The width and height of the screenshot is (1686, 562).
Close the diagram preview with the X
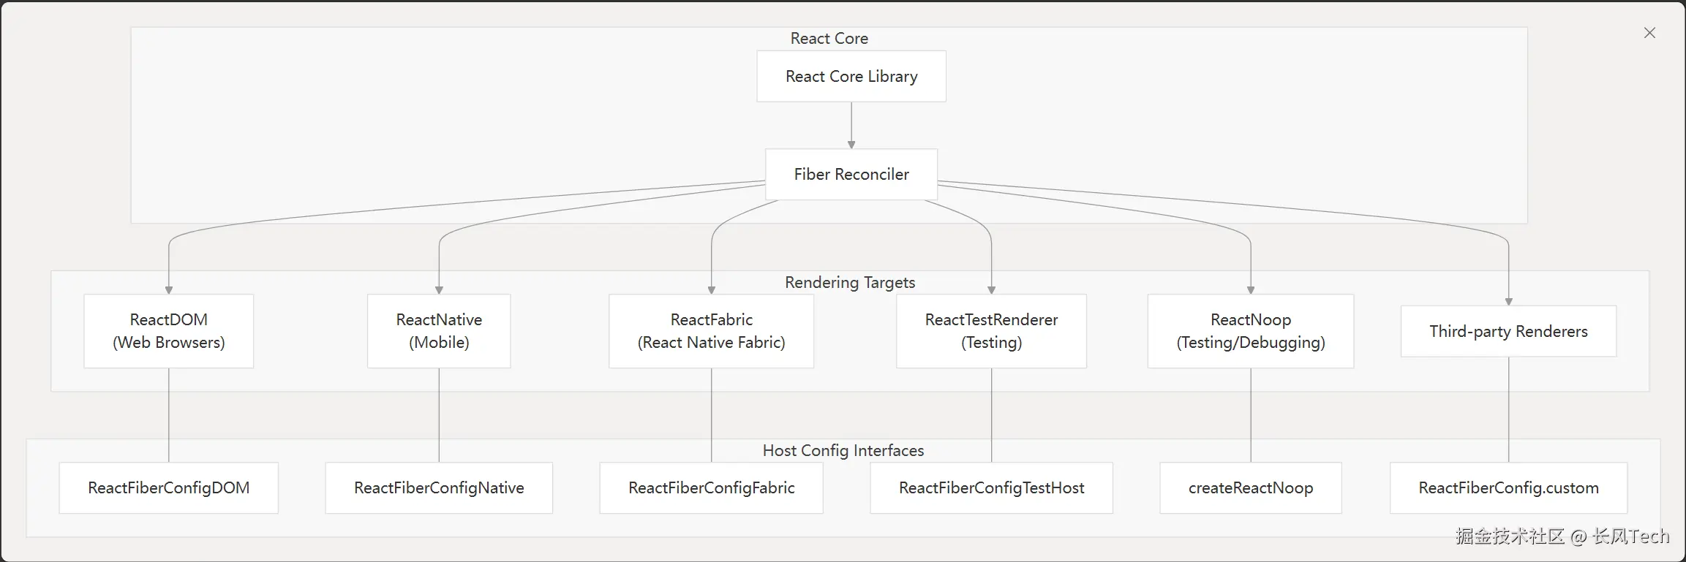(x=1649, y=33)
